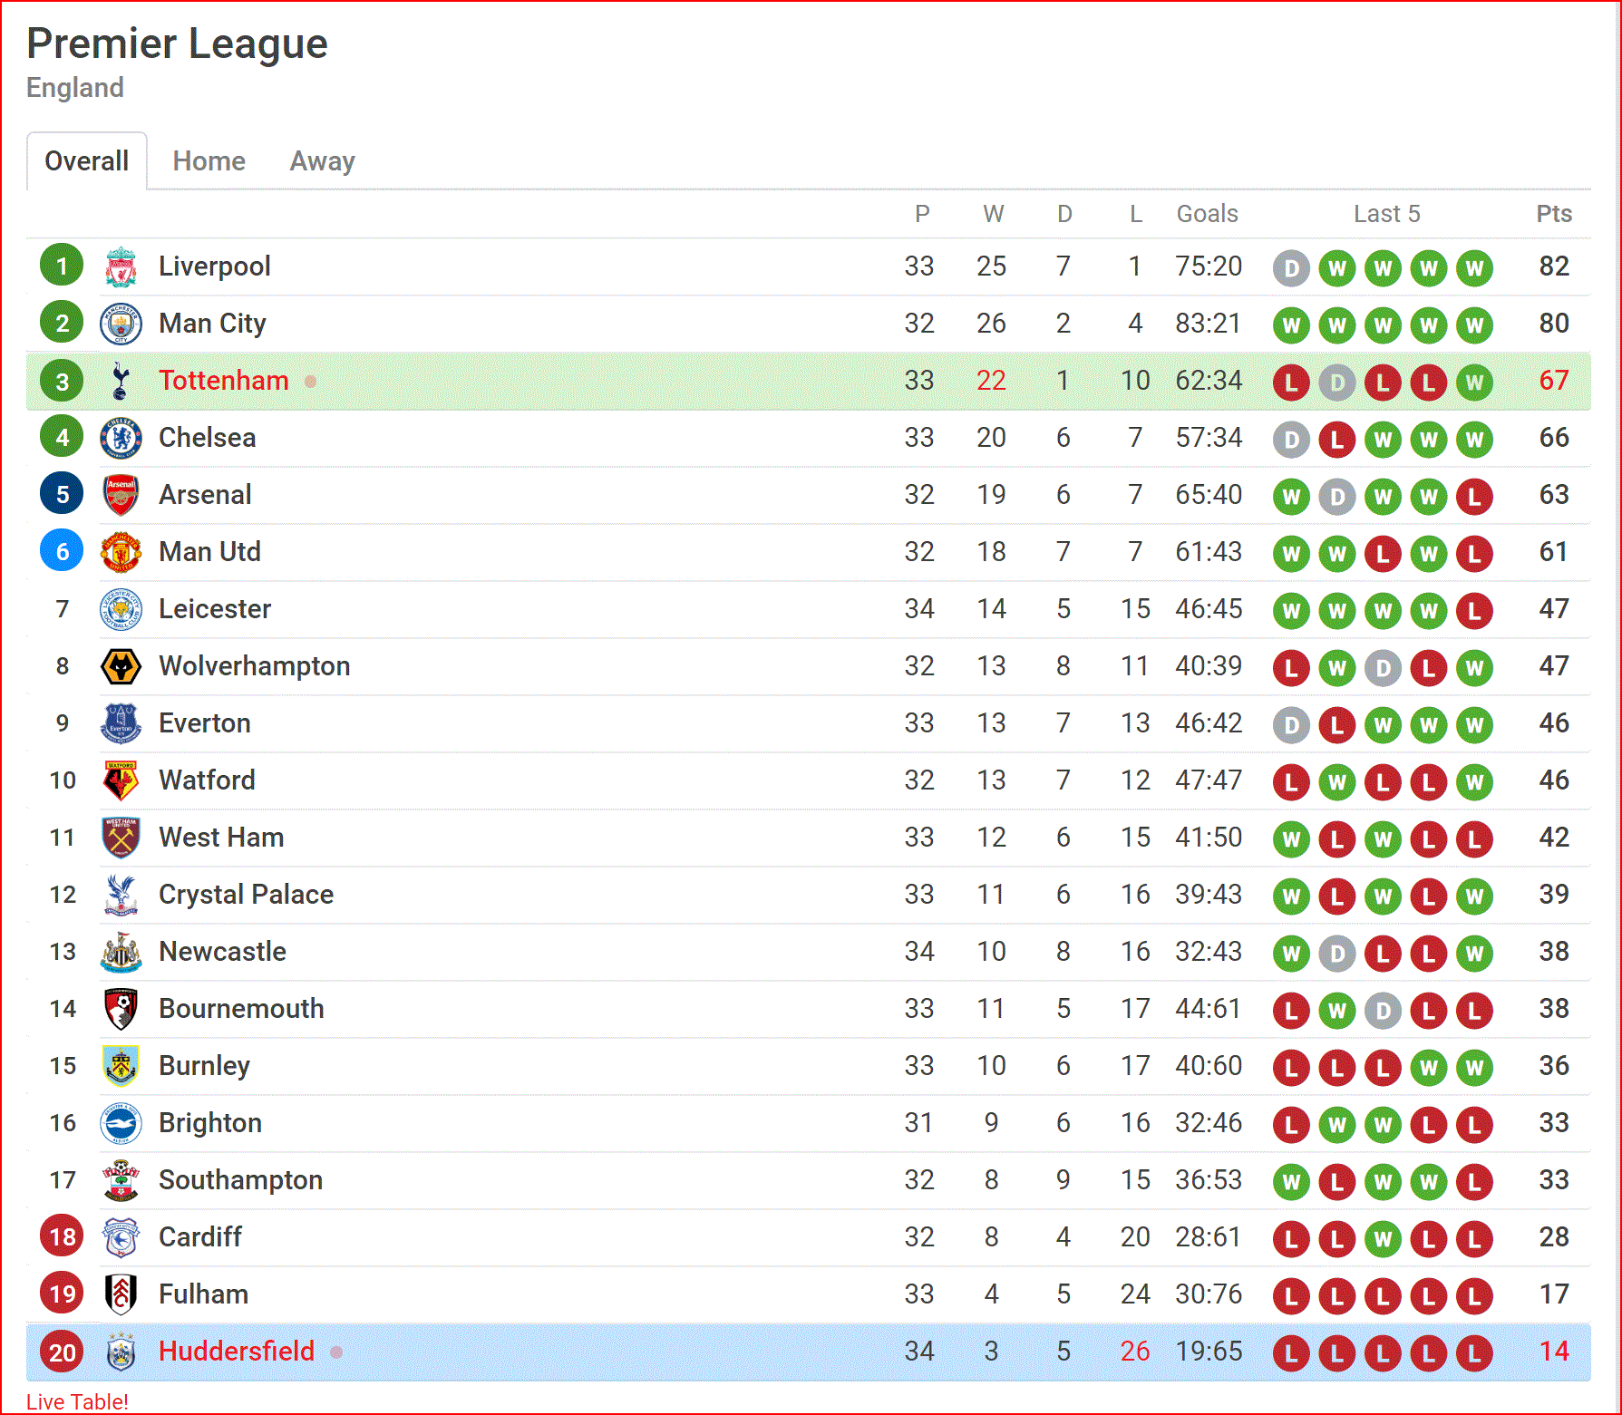1622x1415 pixels.
Task: Click the Pts column header
Action: 1554,214
